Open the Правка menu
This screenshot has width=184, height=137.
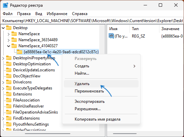[24, 14]
